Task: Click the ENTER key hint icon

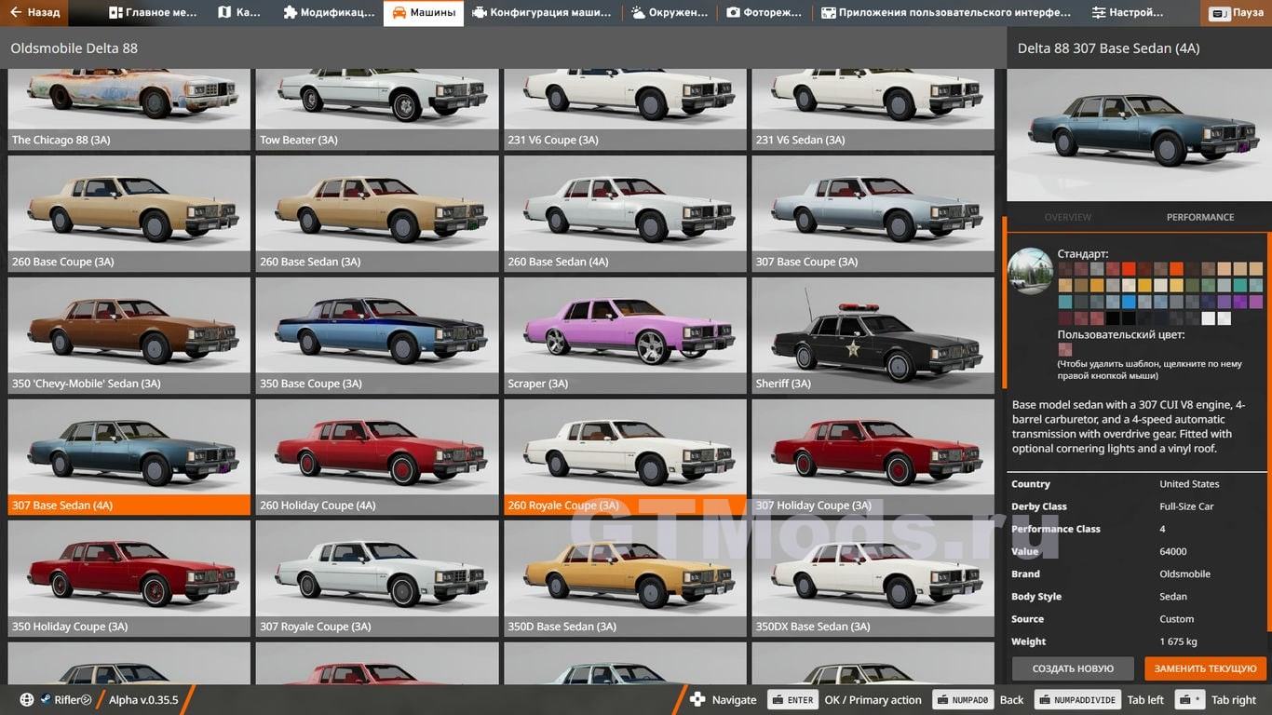Action: click(x=792, y=700)
